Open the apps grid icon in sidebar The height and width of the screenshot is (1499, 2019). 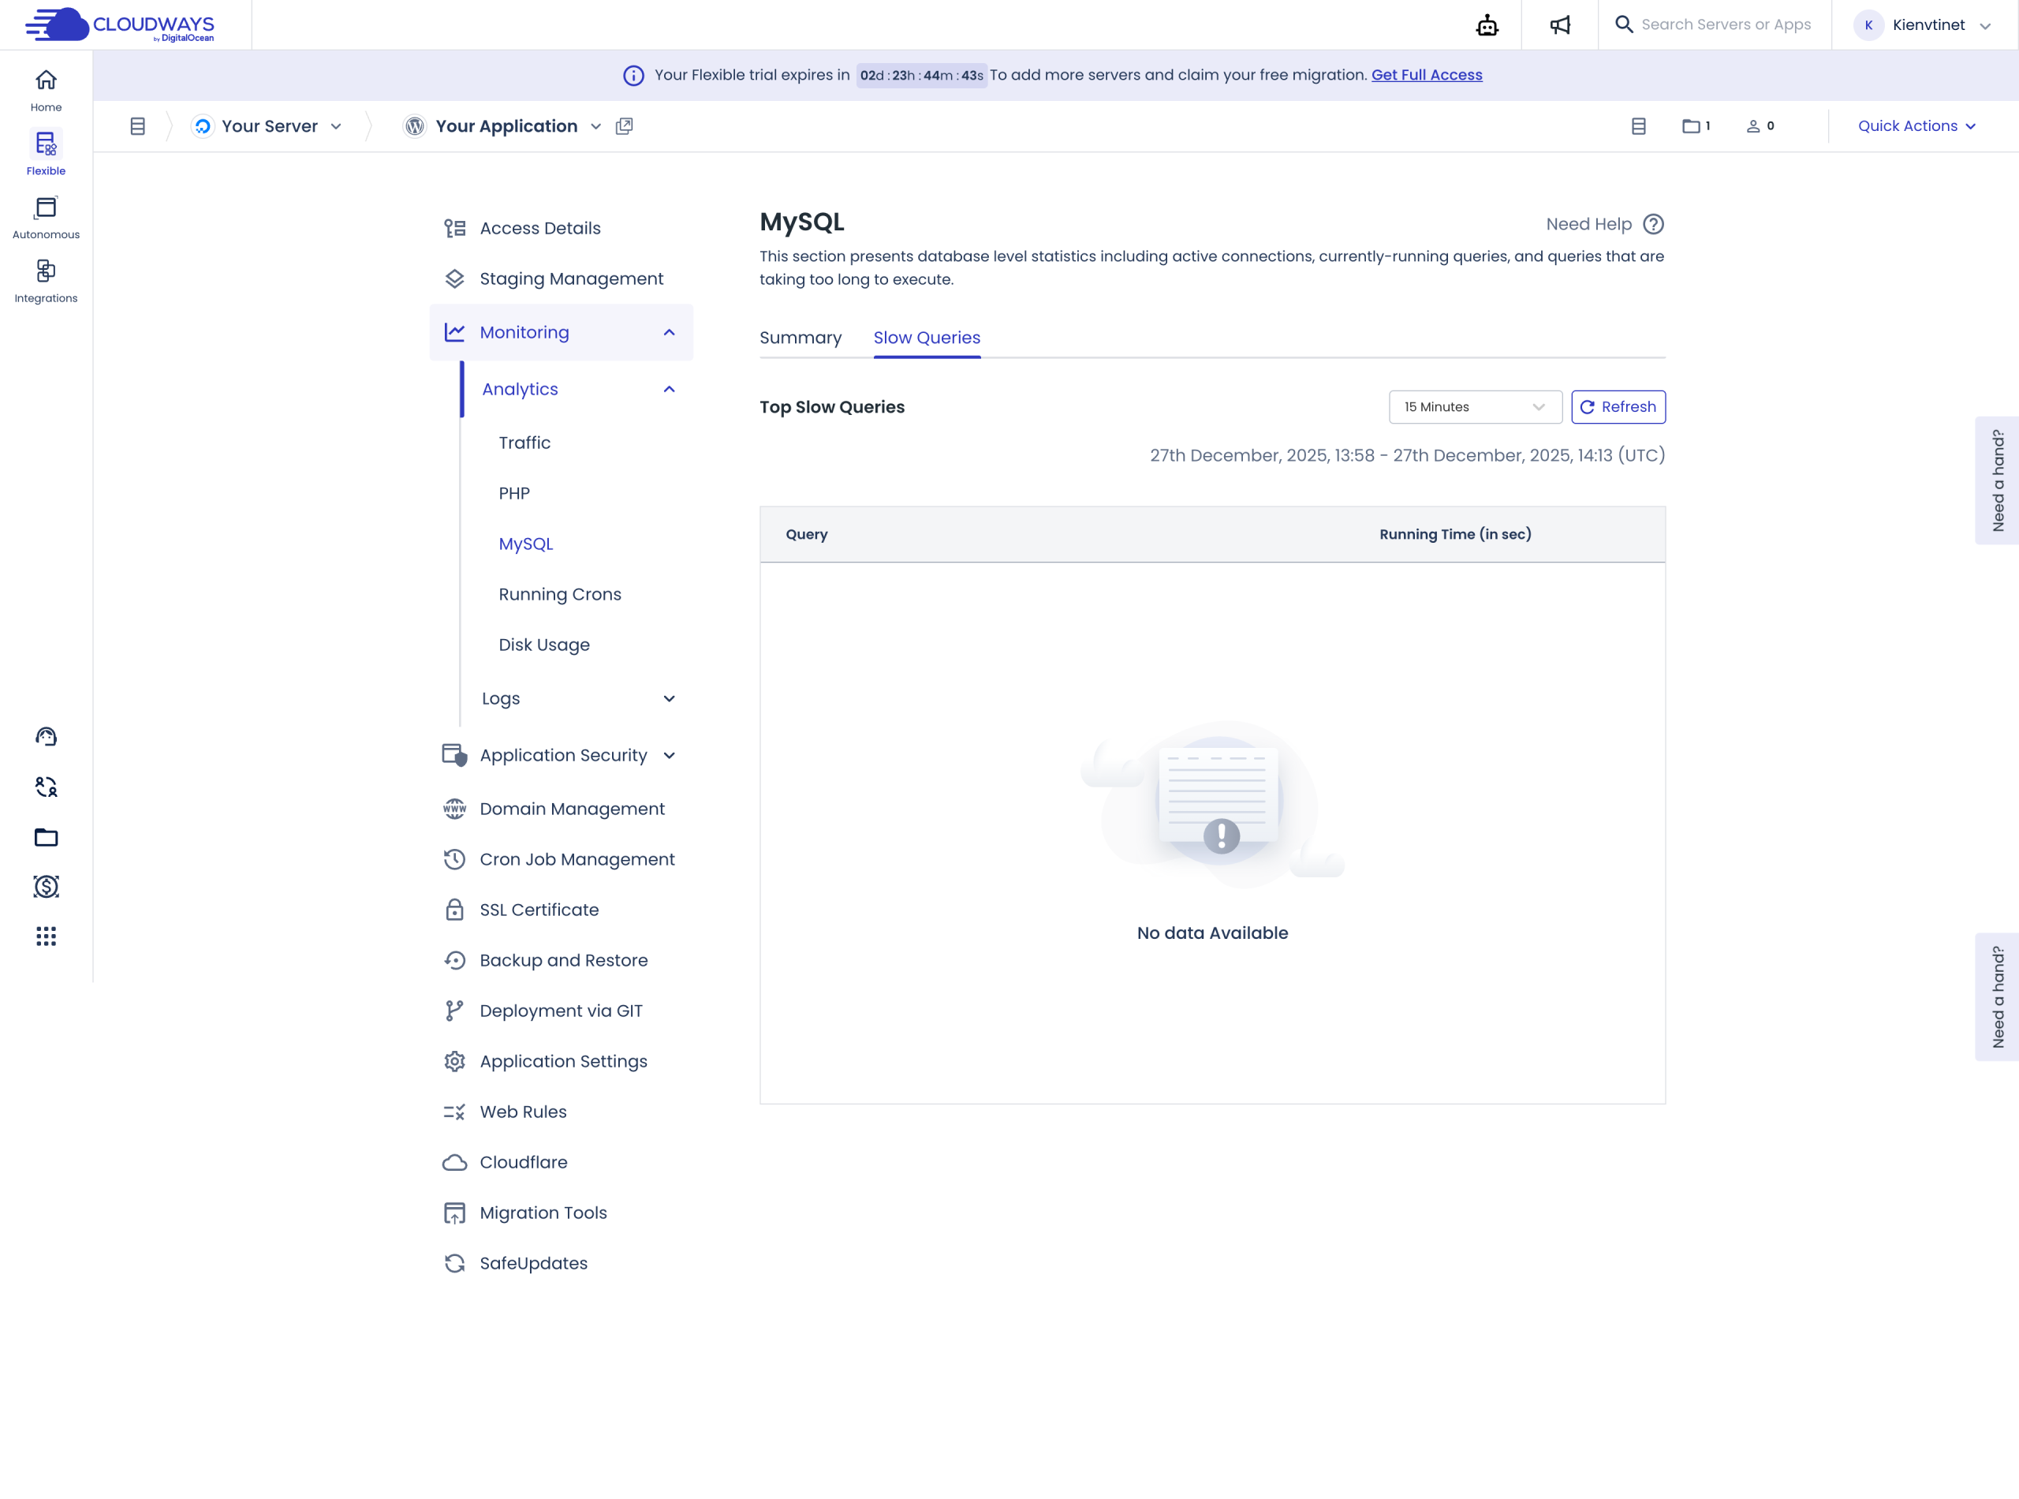pyautogui.click(x=46, y=936)
